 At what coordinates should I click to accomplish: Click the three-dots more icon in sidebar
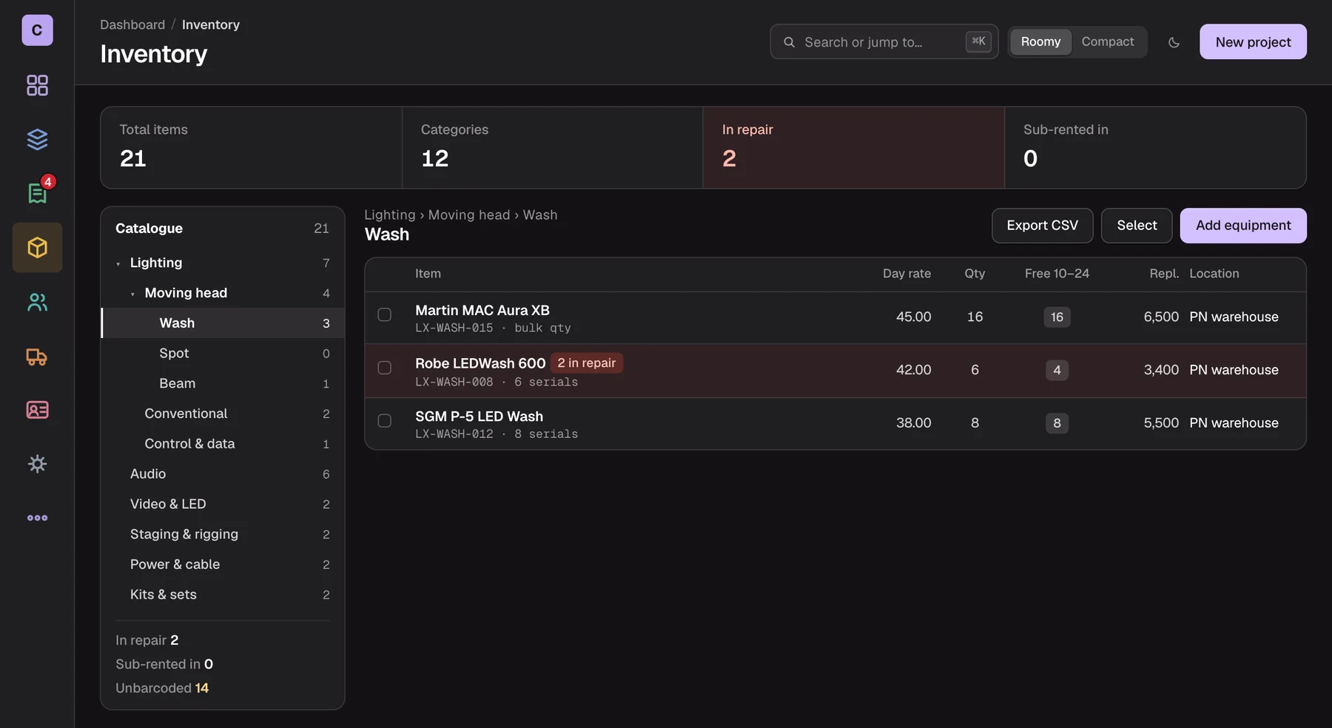(37, 518)
